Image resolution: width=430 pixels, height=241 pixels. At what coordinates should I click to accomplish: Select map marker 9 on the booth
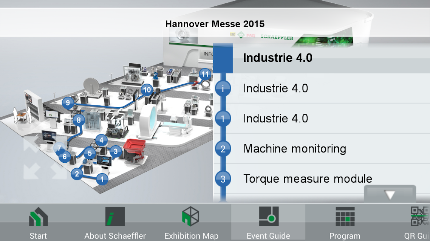[x=68, y=103]
